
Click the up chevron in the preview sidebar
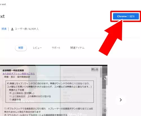[105, 92]
